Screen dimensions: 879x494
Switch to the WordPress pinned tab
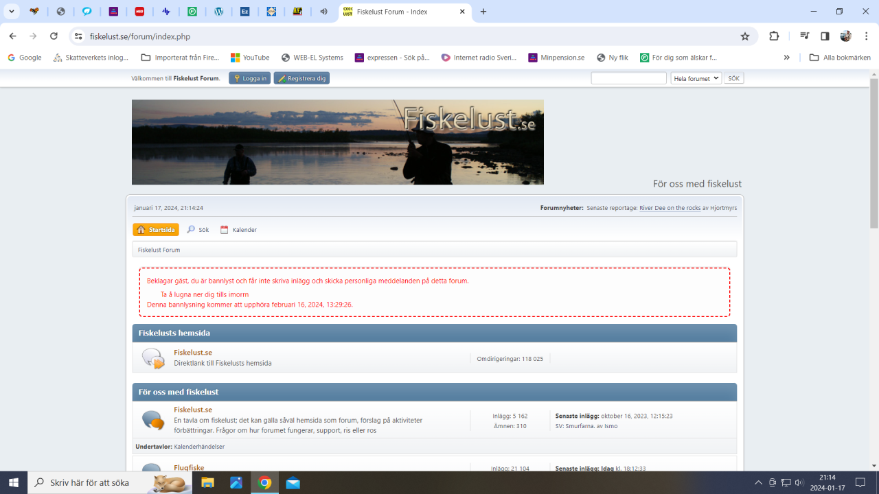click(218, 12)
